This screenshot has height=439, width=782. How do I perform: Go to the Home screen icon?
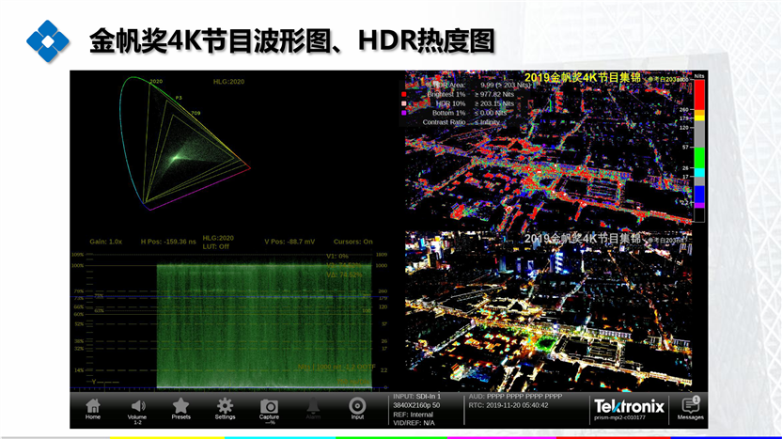(93, 407)
